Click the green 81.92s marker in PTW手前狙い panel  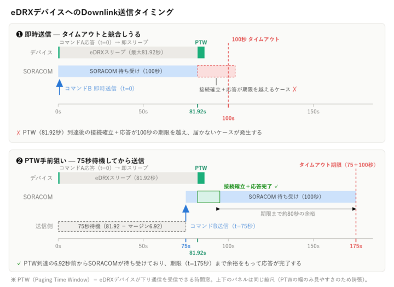(198, 252)
